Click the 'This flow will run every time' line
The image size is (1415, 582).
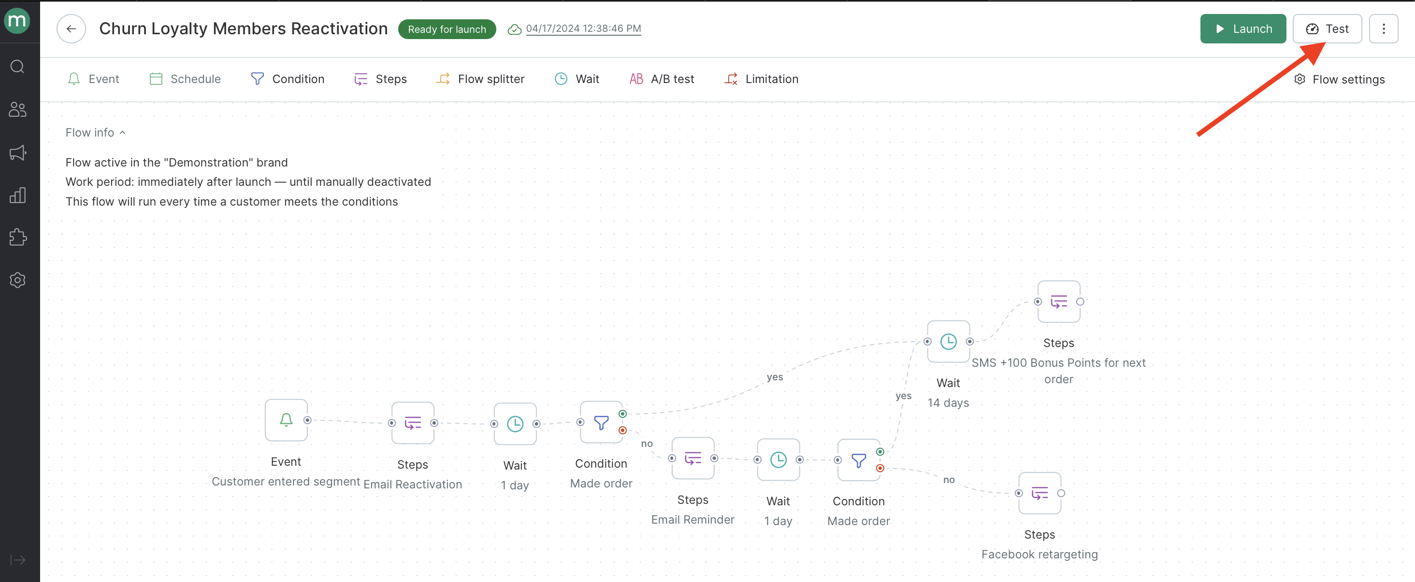point(231,202)
